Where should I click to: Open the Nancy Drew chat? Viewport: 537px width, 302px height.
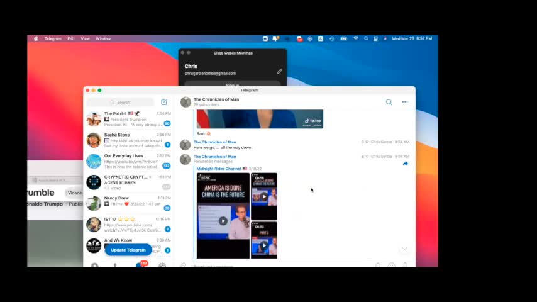click(x=129, y=203)
